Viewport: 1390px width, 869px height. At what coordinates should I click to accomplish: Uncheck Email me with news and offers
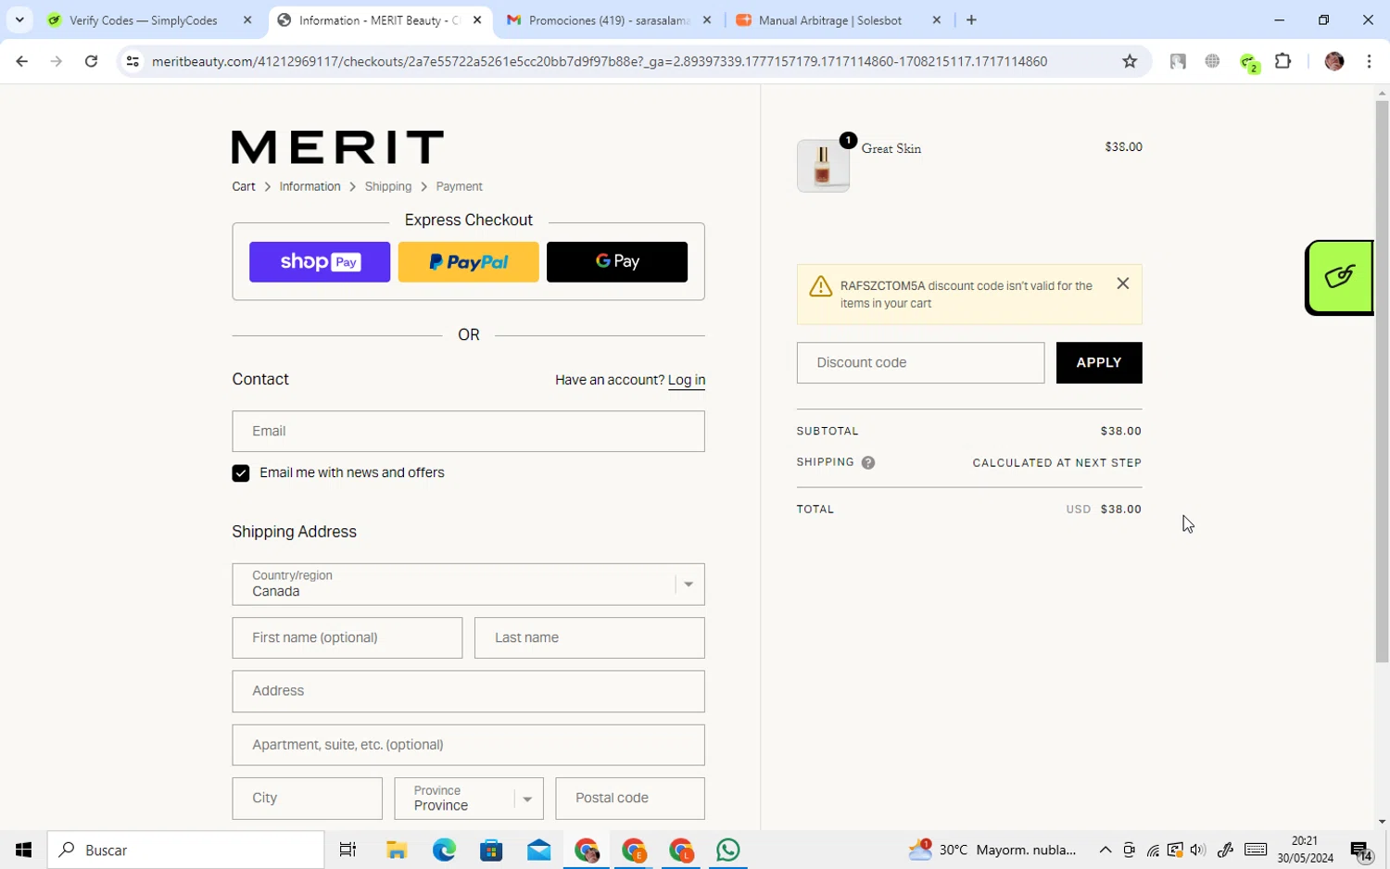tap(241, 473)
